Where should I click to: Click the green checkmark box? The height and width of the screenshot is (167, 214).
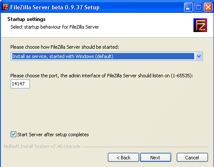point(13,135)
